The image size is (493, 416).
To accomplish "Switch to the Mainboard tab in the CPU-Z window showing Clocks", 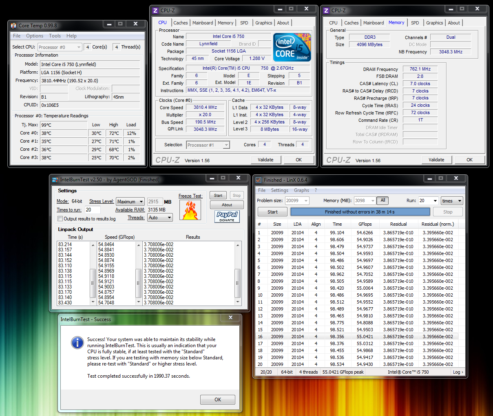I will [203, 23].
